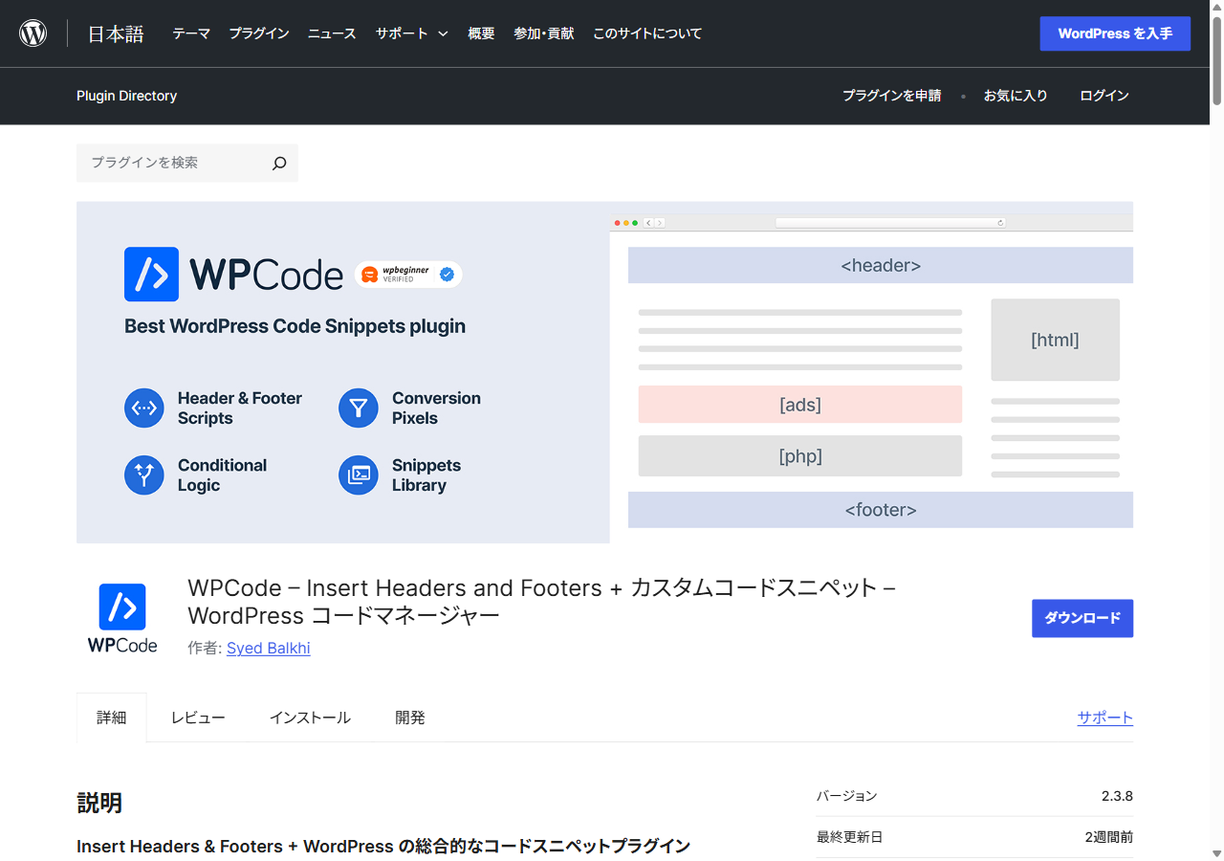
Task: Switch to the レビュー tab
Action: pyautogui.click(x=198, y=717)
